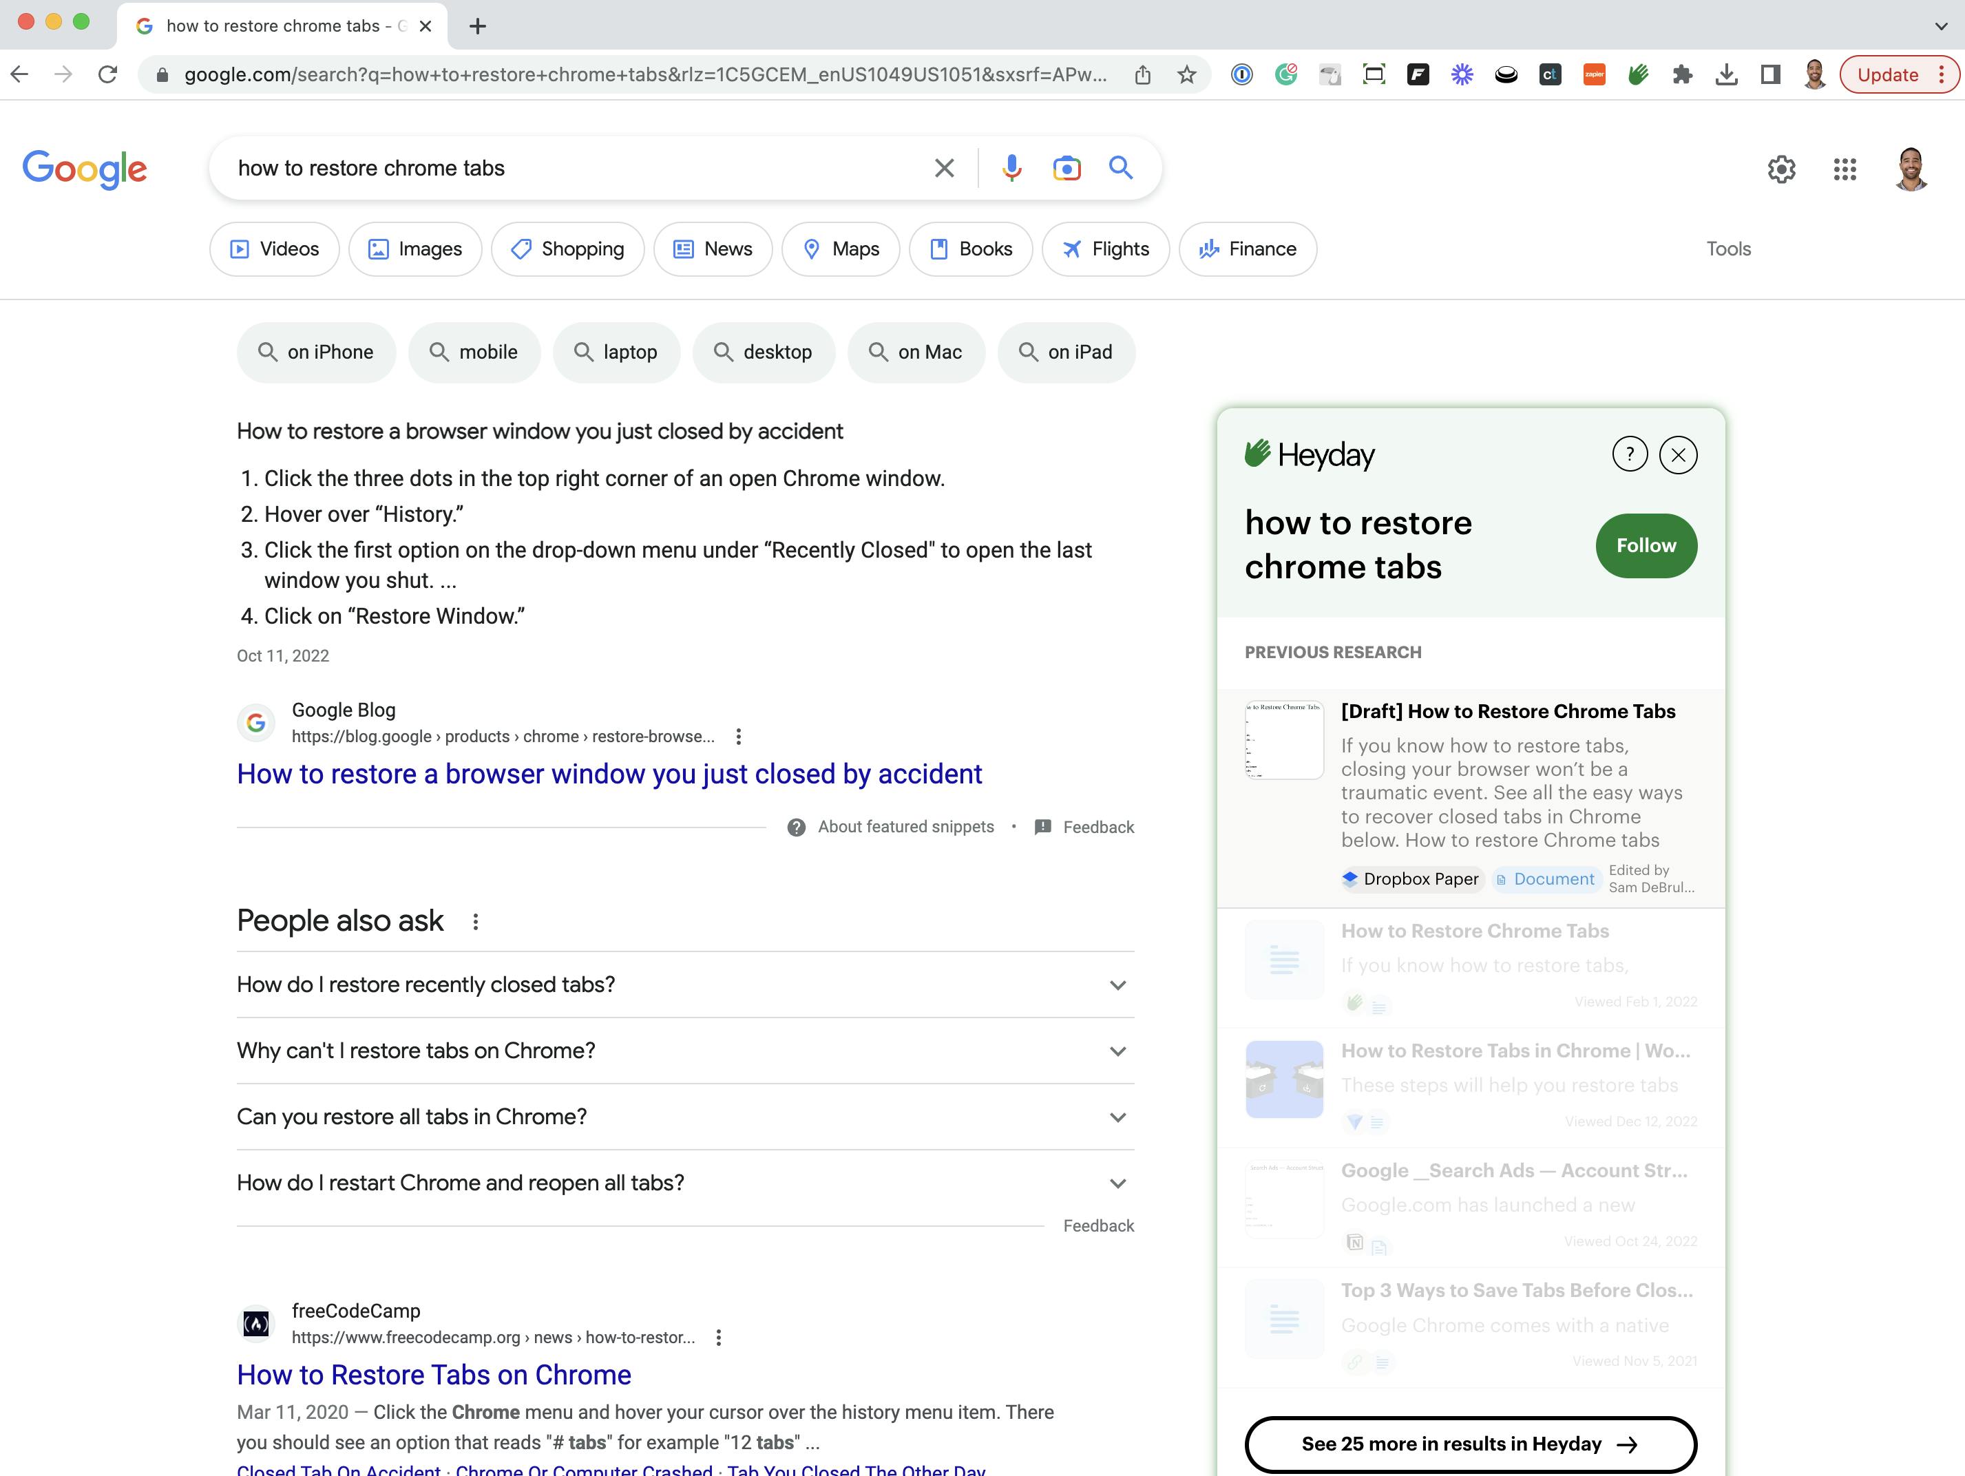The height and width of the screenshot is (1476, 1965).
Task: Switch to the Finance filter
Action: click(x=1247, y=249)
